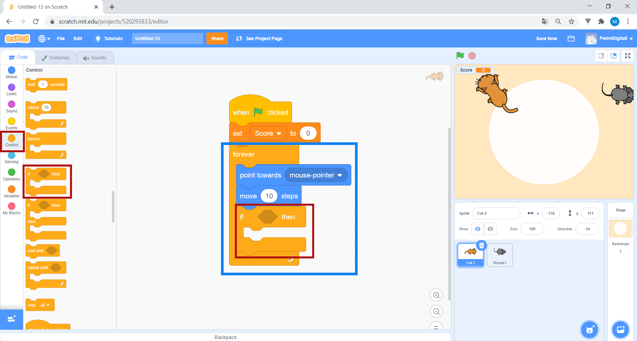The image size is (637, 341).
Task: Hide the sprite with crossed eye icon
Action: [490, 229]
